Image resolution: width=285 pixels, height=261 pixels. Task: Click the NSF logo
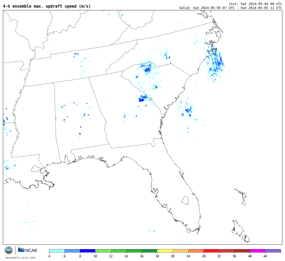click(x=8, y=250)
